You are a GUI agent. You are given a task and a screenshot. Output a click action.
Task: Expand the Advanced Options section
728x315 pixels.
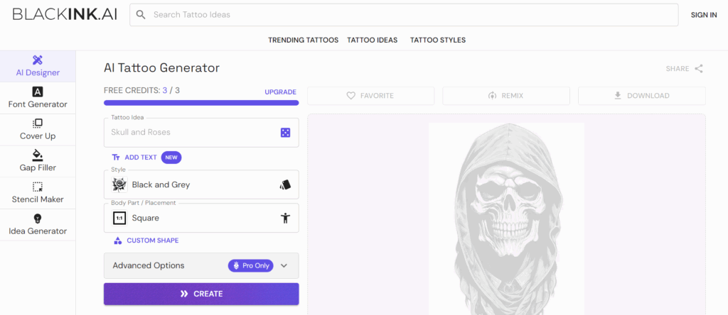click(201, 265)
